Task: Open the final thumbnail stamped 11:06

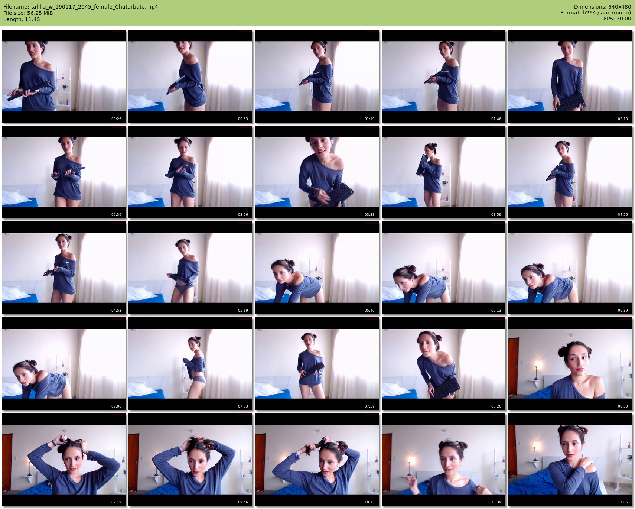Action: point(570,460)
